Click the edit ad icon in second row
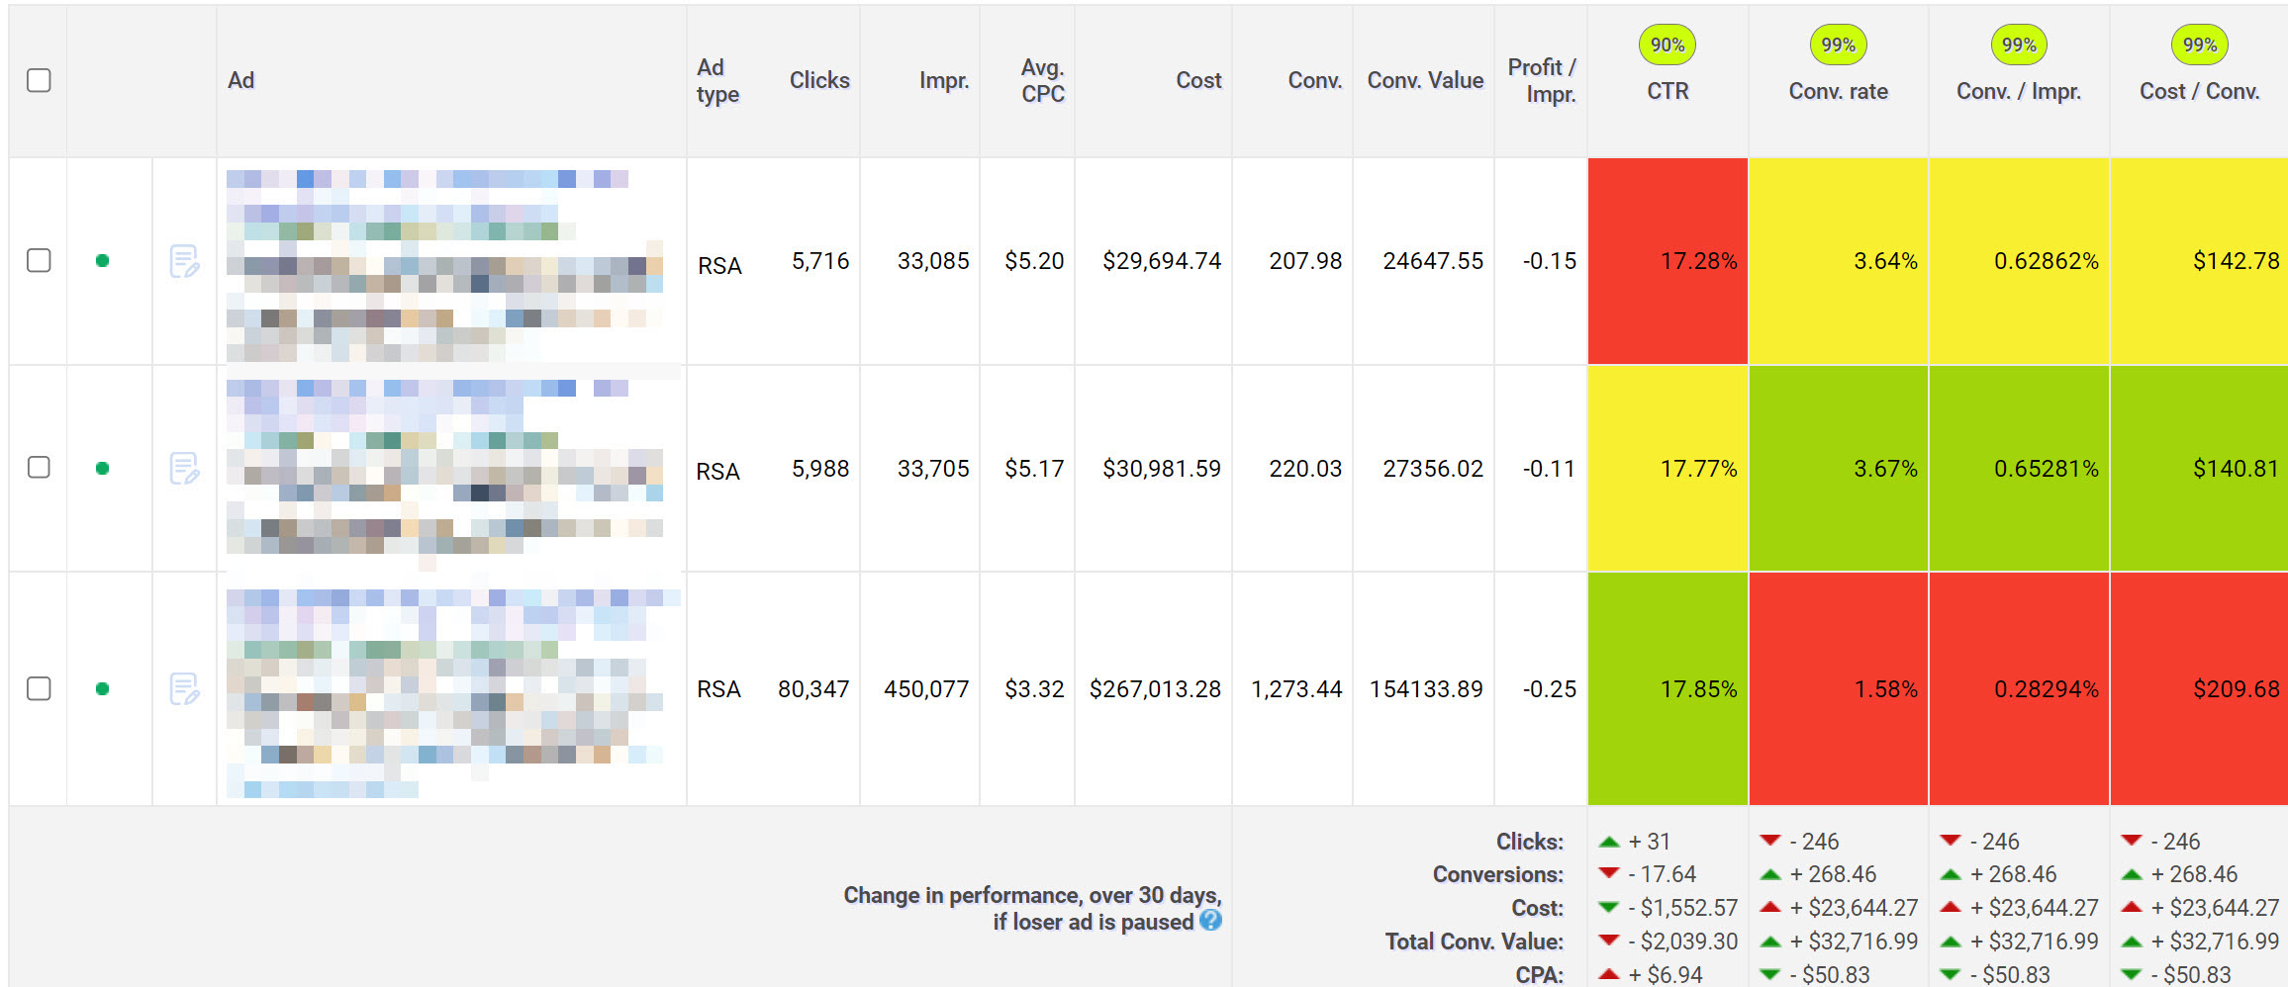The height and width of the screenshot is (987, 2288). 184,468
